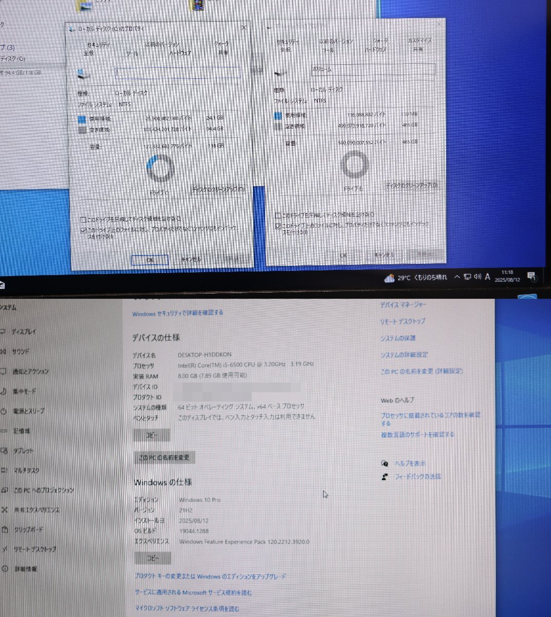Expand hidden tray icons chevron
Viewport: 551px width, 617px height.
457,277
